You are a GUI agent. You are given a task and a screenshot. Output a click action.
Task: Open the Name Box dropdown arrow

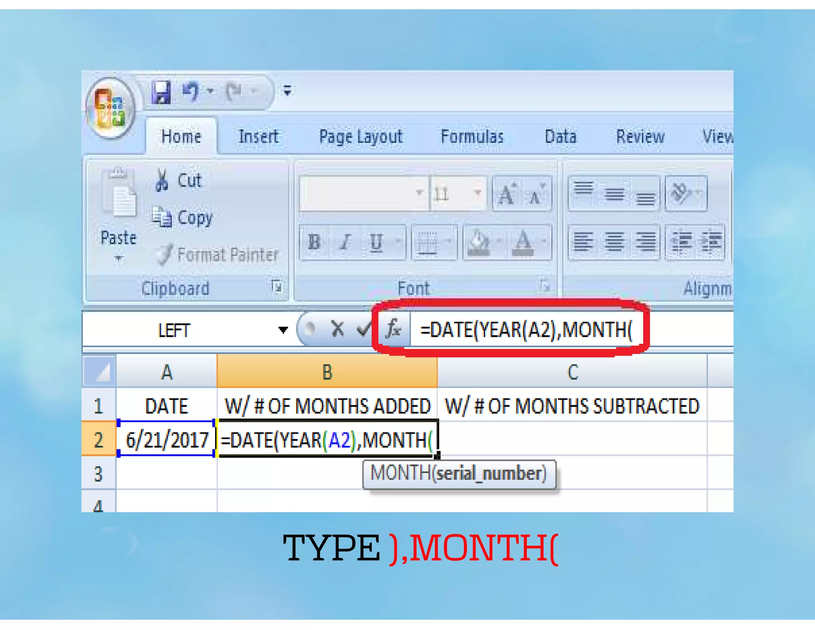[x=283, y=330]
